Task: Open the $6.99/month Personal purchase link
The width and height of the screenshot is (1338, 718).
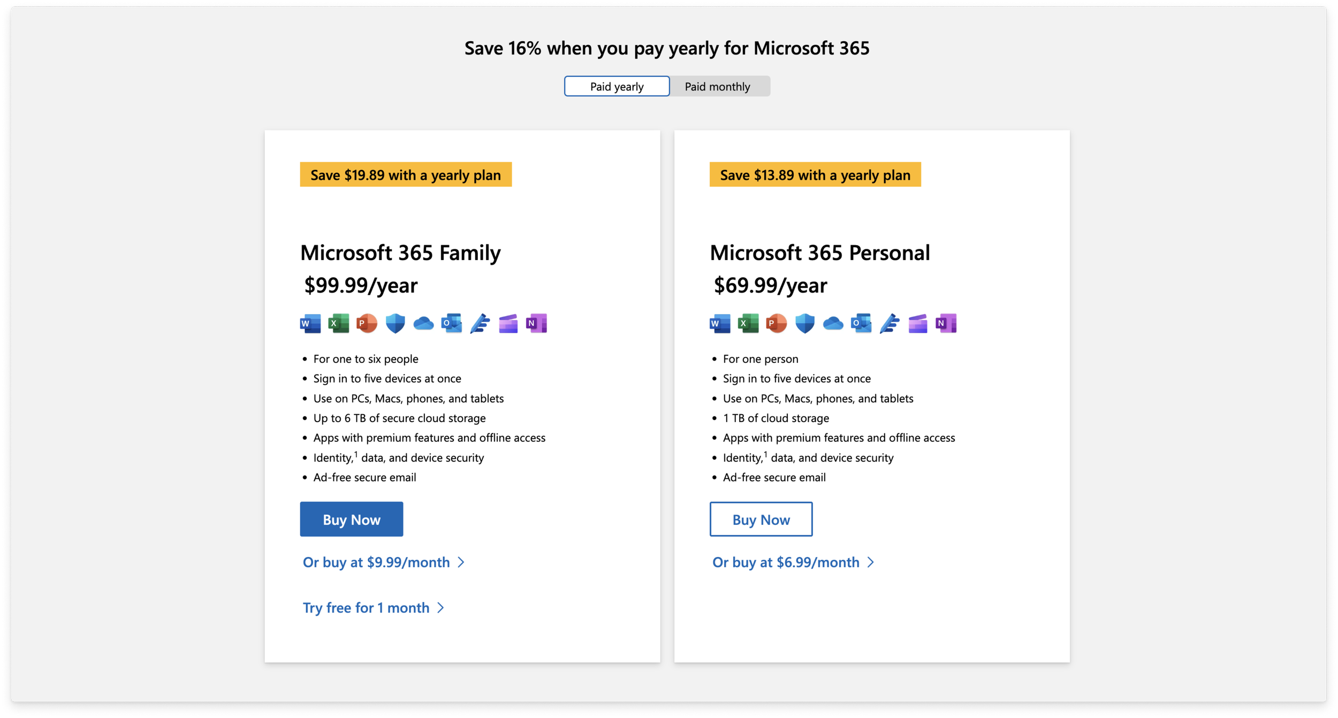Action: [x=792, y=562]
